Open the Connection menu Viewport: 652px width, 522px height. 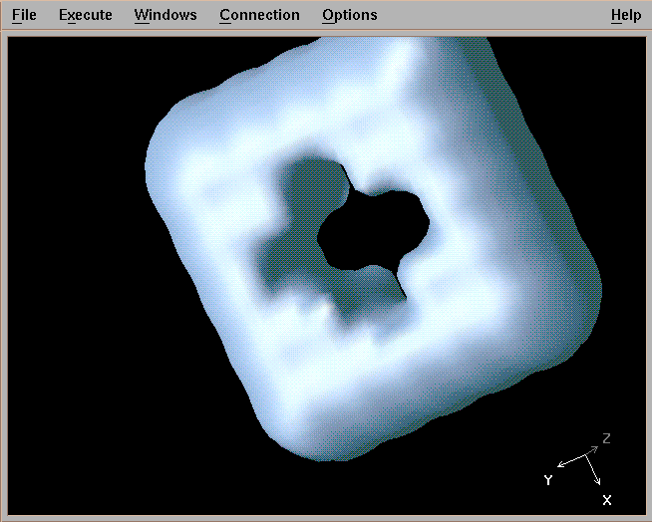pyautogui.click(x=259, y=15)
